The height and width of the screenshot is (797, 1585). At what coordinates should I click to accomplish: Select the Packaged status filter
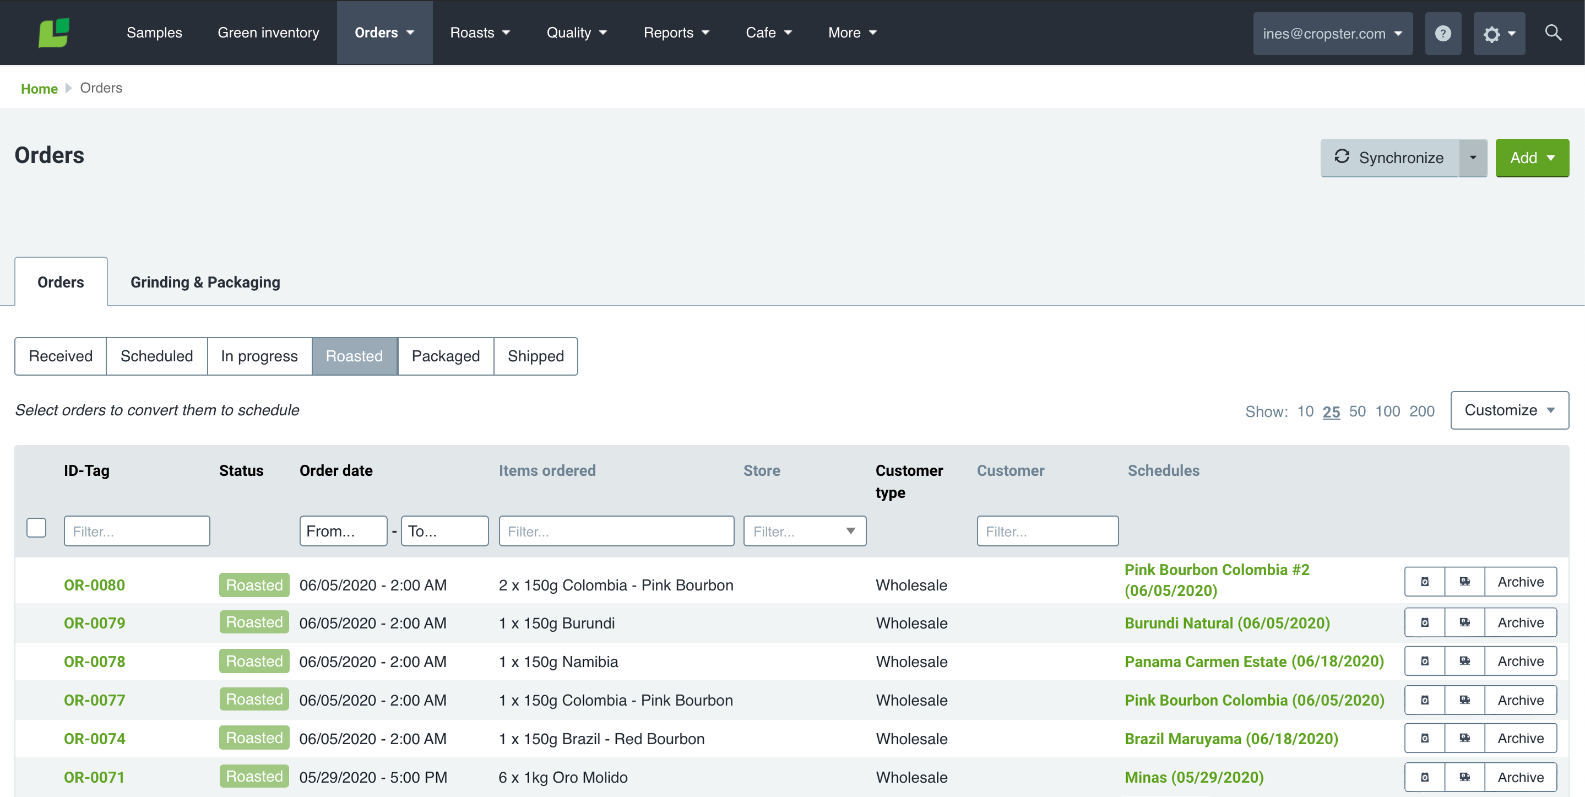coord(446,356)
